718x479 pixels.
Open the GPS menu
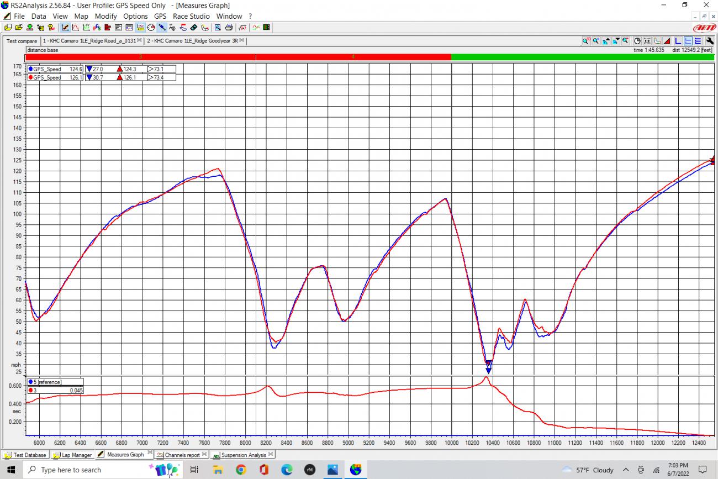click(160, 16)
